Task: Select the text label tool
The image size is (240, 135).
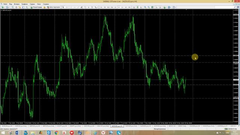Action: tap(92, 7)
